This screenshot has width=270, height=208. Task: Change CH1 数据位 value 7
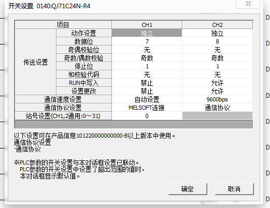click(147, 41)
